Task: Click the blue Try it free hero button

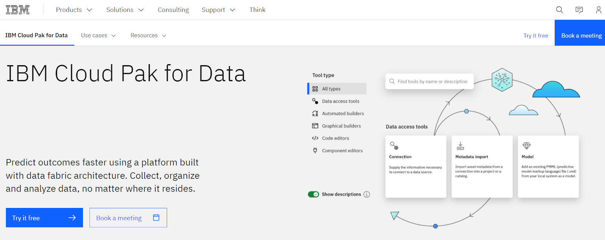Action: (44, 218)
